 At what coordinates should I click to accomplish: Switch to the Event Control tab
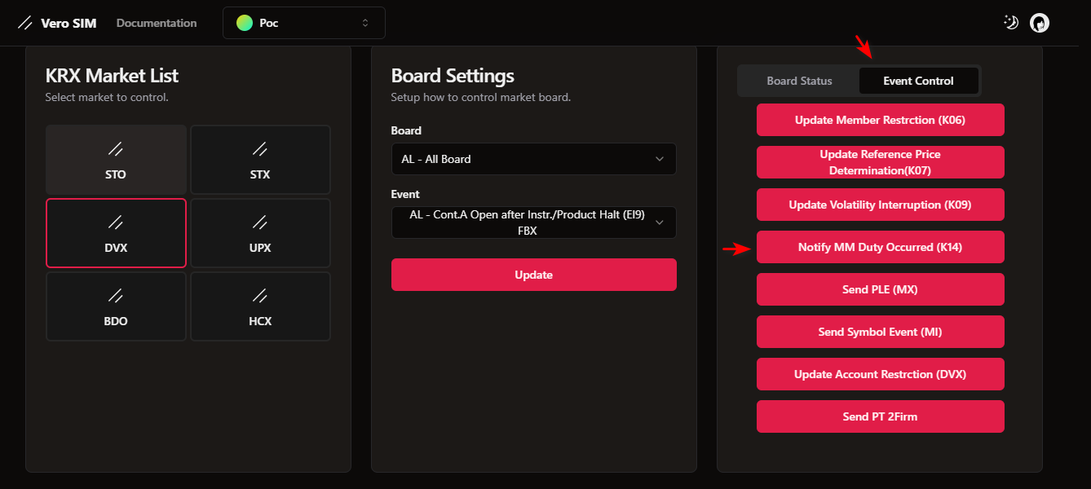(918, 81)
